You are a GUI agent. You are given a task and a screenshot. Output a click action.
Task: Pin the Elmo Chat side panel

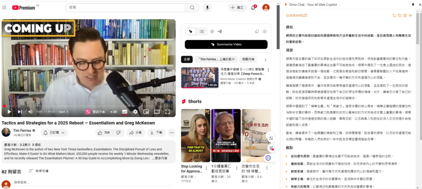coord(413,5)
